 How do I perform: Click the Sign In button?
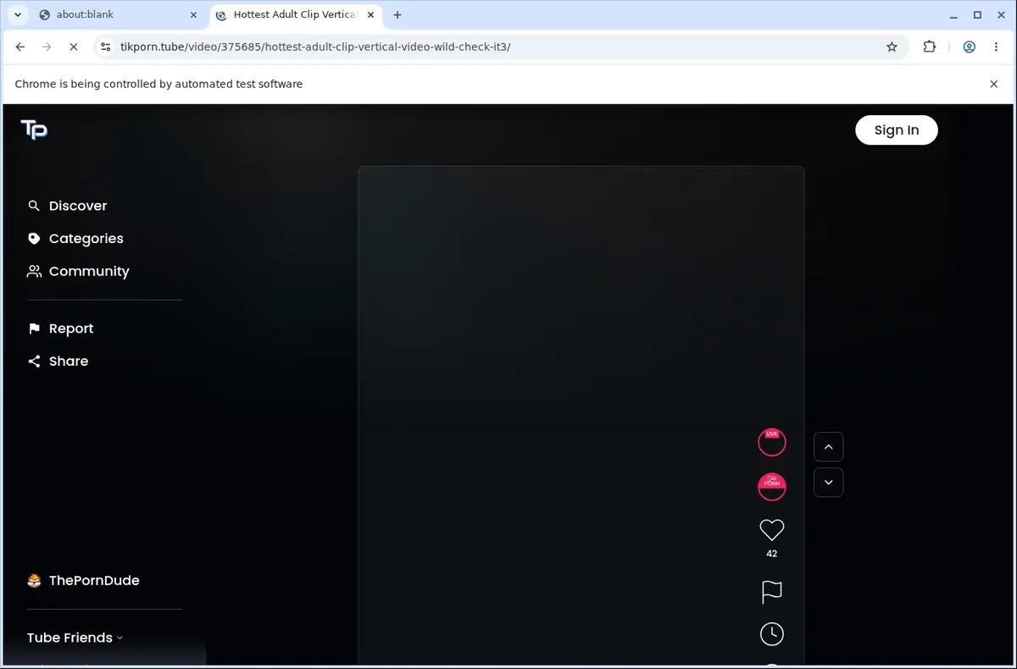tap(896, 130)
